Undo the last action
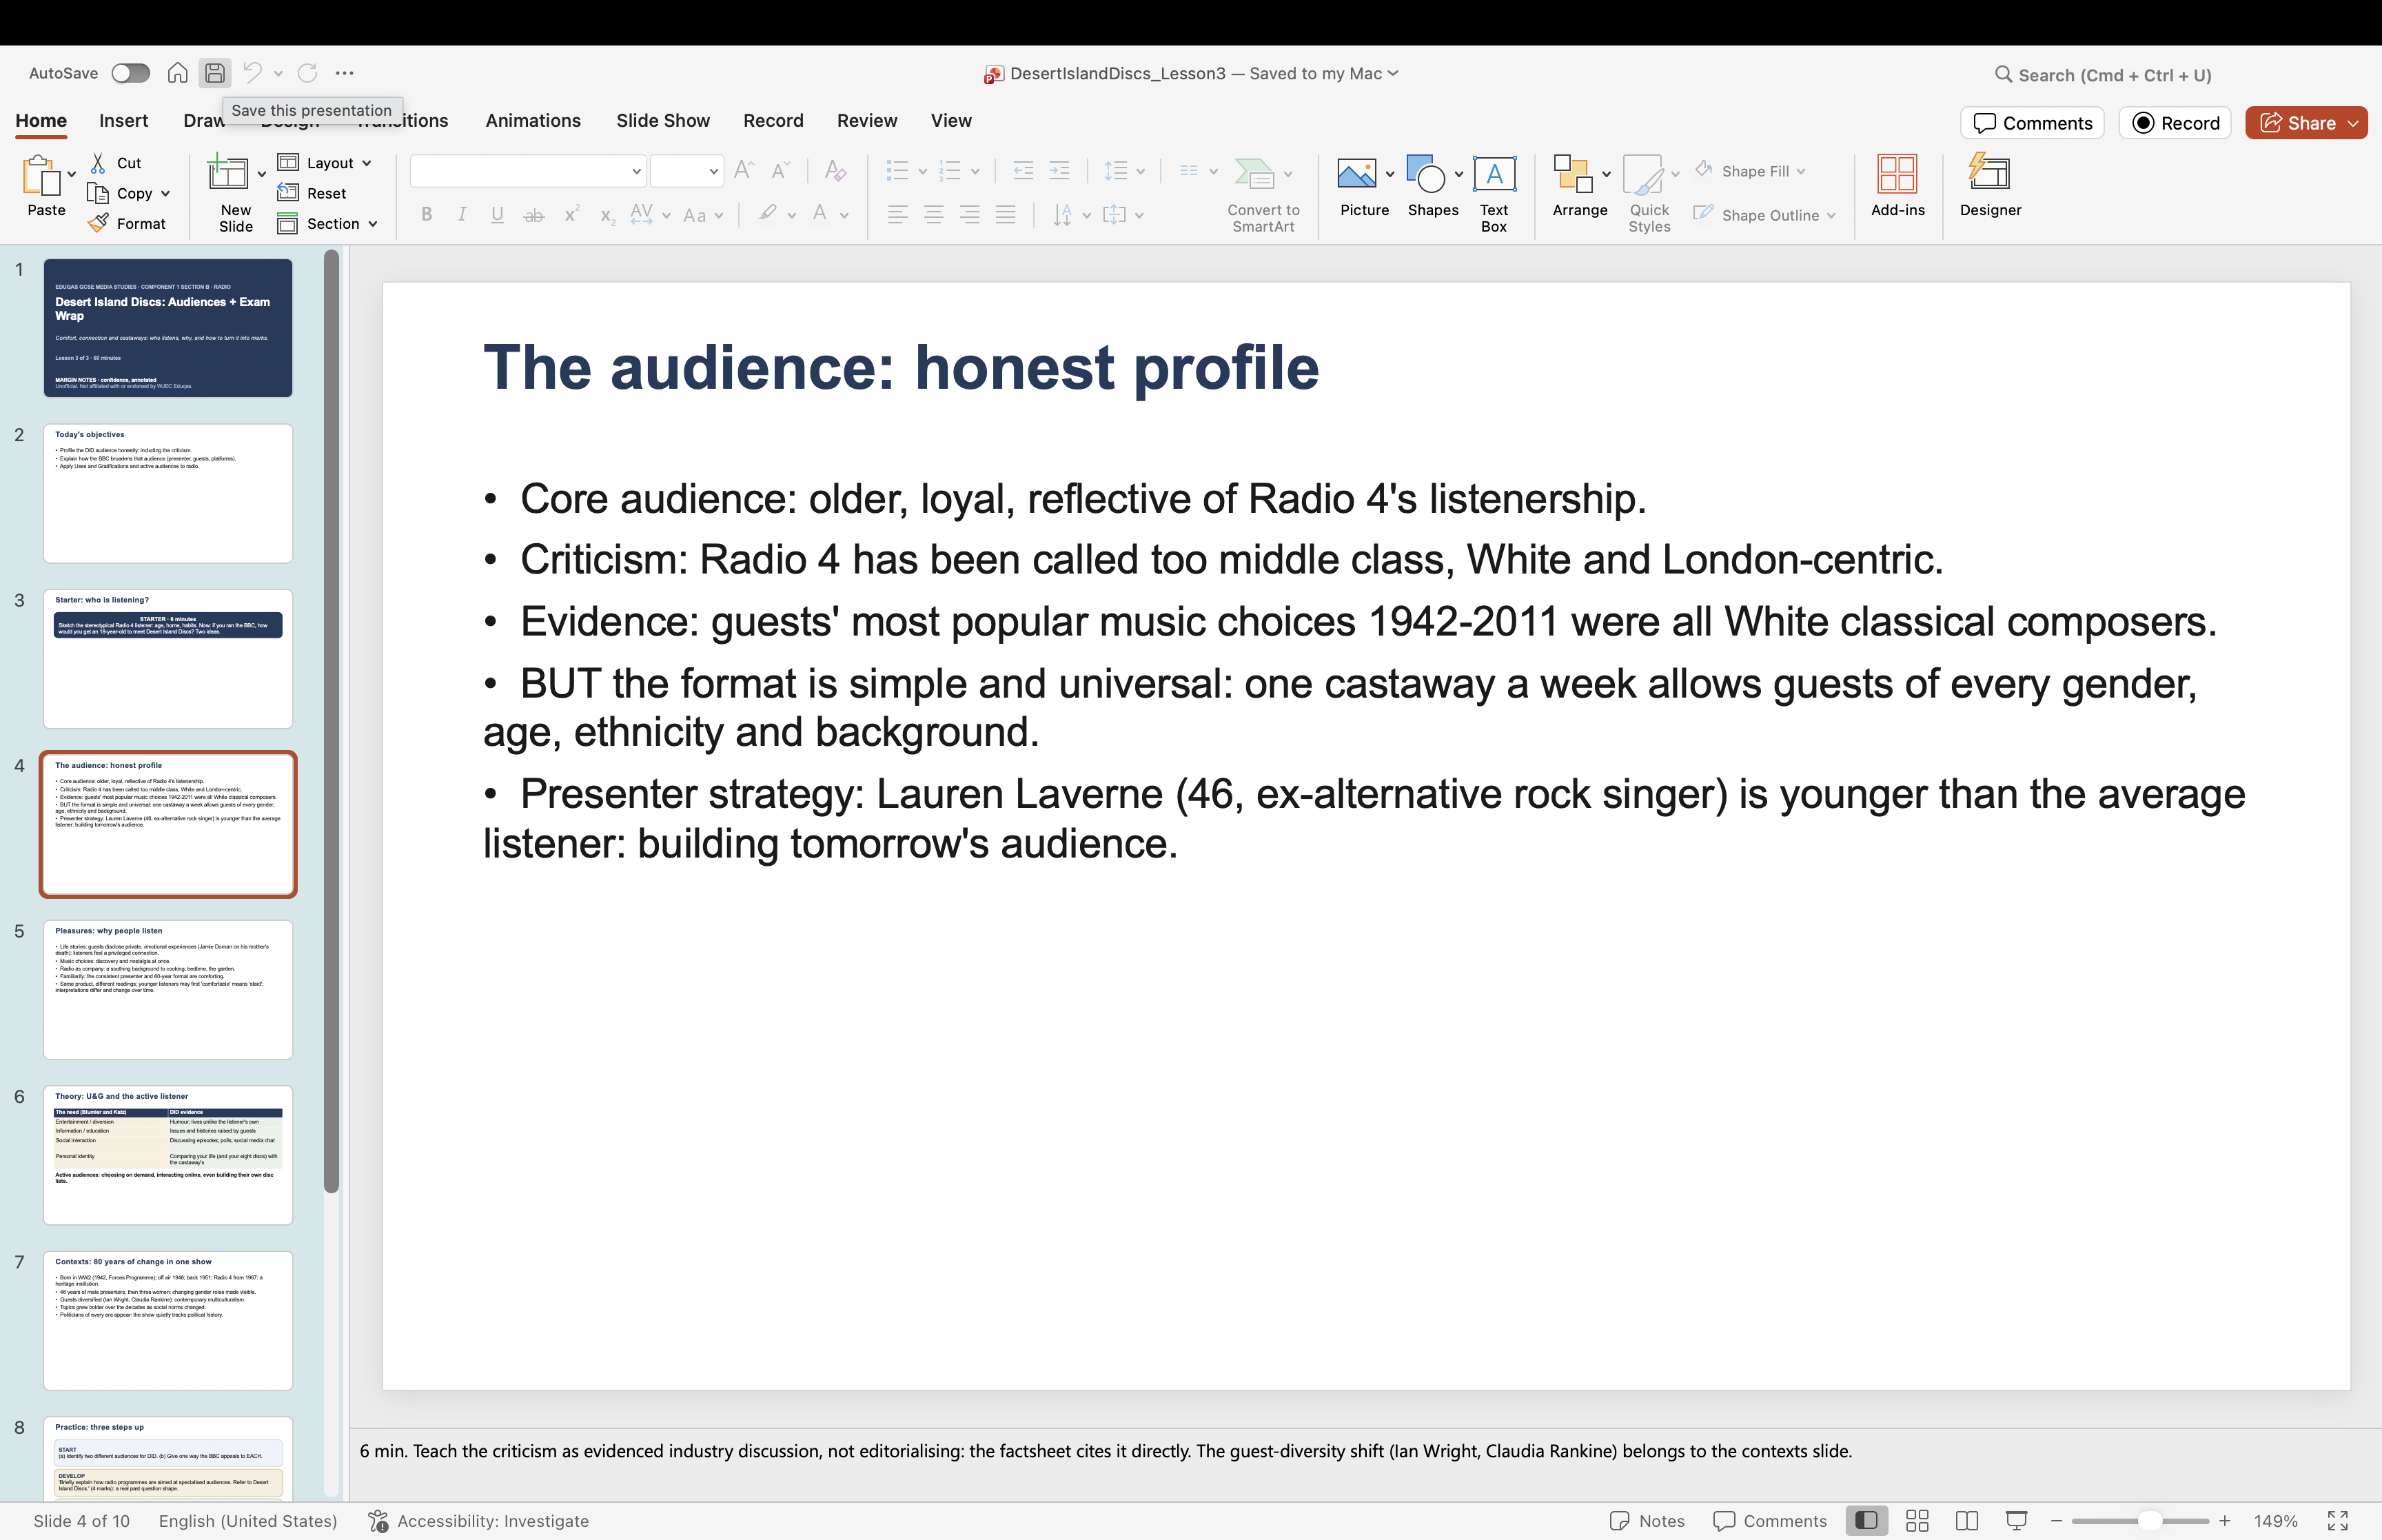 252,73
